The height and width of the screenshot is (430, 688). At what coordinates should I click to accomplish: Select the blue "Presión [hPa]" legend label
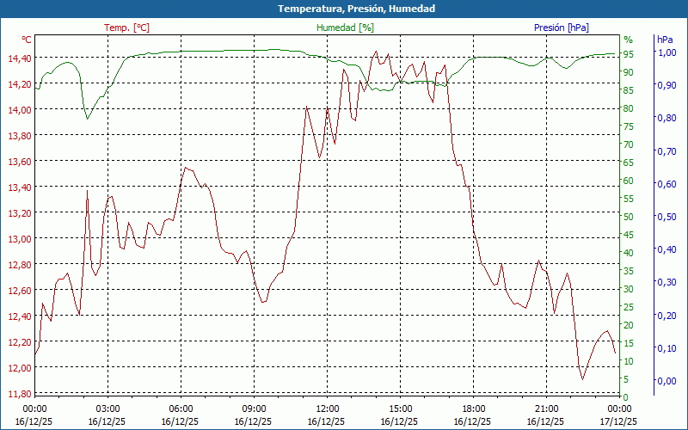pyautogui.click(x=562, y=28)
